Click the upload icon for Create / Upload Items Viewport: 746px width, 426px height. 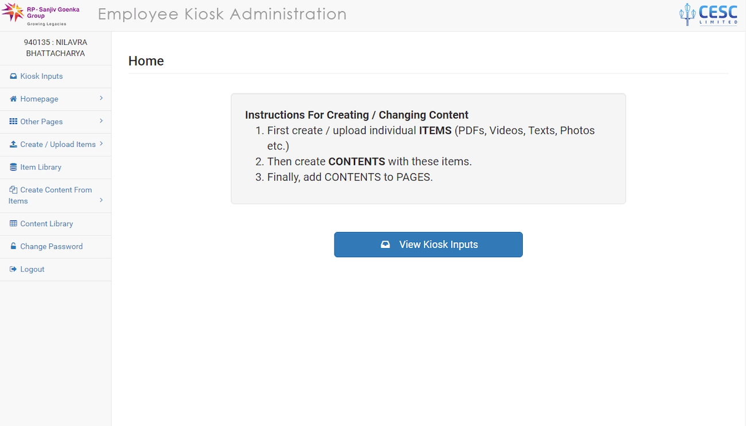click(13, 144)
